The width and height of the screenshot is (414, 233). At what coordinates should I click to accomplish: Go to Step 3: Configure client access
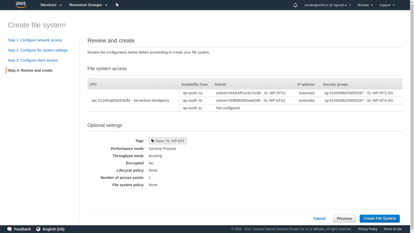pos(33,60)
